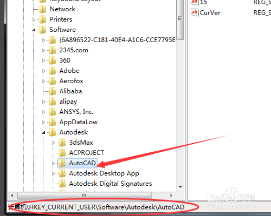This screenshot has height=216, width=271.
Task: Select the 2345.com key
Action: point(74,50)
